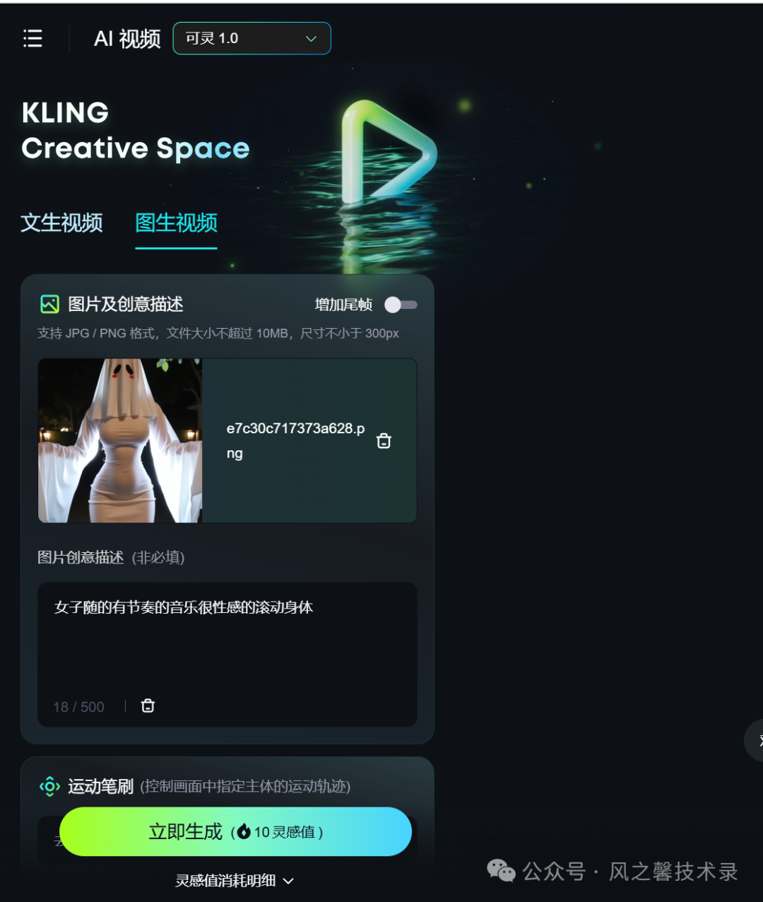Click the WeChat icon in watermark
763x902 pixels.
coord(502,871)
